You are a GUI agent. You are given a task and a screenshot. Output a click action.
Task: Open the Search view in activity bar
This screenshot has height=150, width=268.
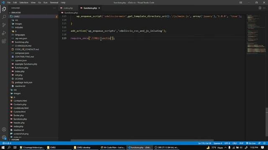click(x=4, y=17)
